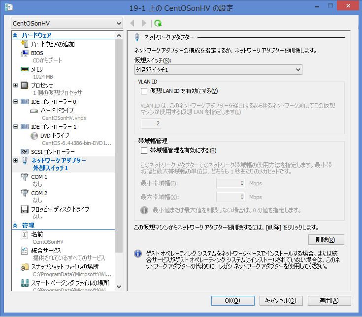Click the OK(O) button
The image size is (362, 317).
(x=232, y=301)
